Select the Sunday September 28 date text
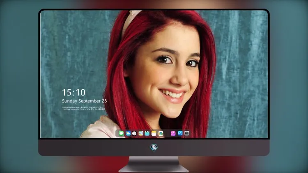 click(85, 101)
